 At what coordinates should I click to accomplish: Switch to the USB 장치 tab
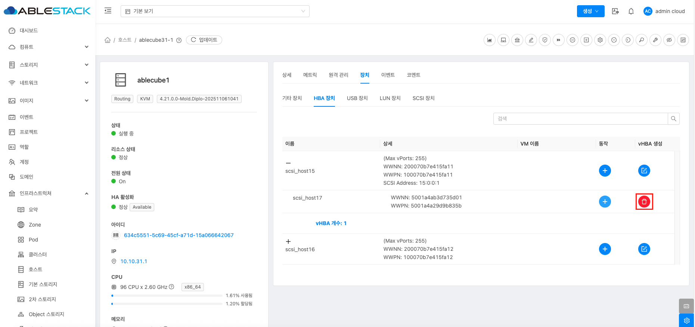pyautogui.click(x=357, y=98)
